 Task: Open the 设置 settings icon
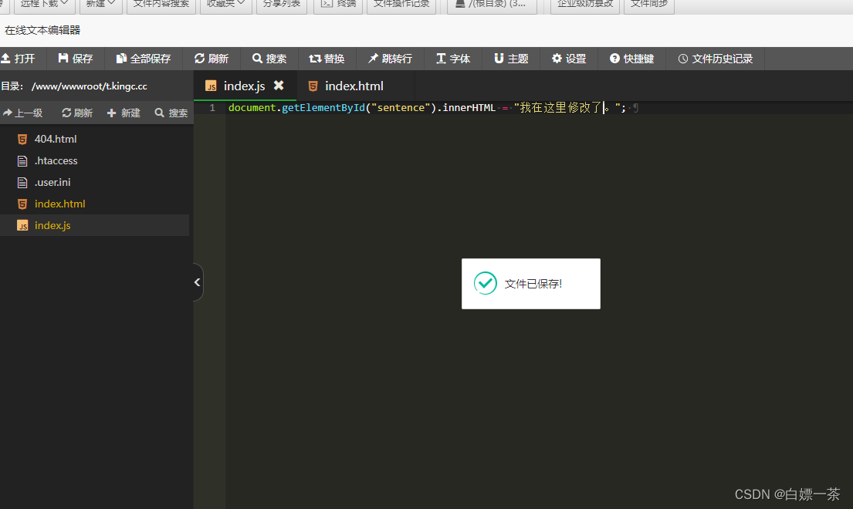coord(568,59)
